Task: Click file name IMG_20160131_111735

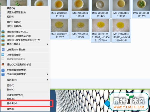Action: click(121, 15)
